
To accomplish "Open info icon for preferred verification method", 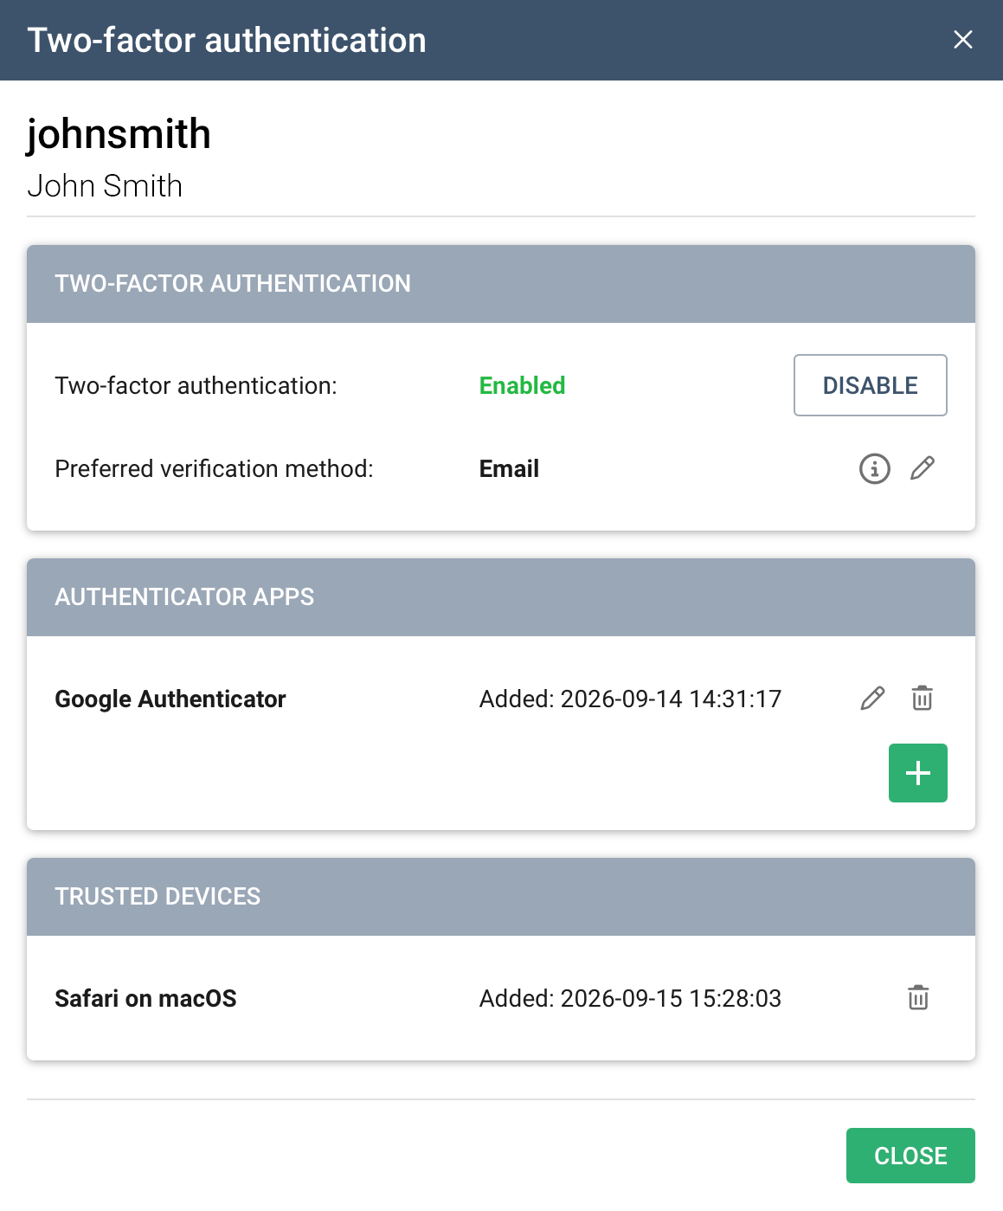I will coord(874,468).
